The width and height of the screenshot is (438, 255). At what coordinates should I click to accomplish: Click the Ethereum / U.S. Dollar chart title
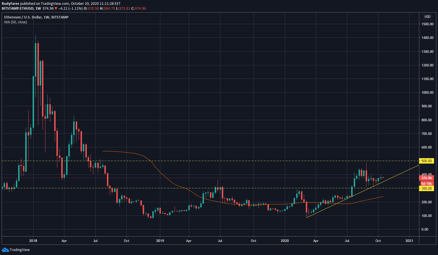[x=36, y=17]
